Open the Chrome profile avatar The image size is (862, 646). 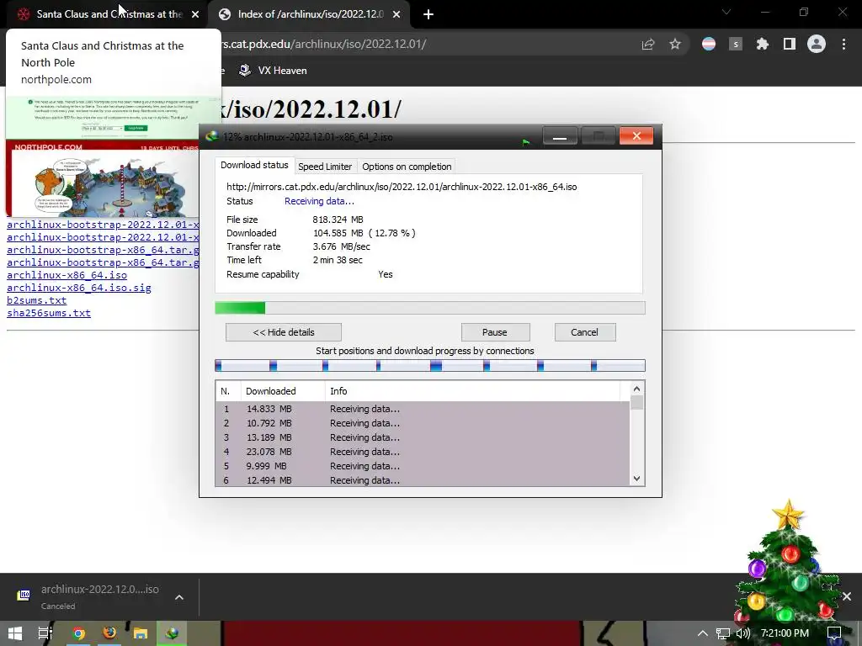[x=817, y=45]
